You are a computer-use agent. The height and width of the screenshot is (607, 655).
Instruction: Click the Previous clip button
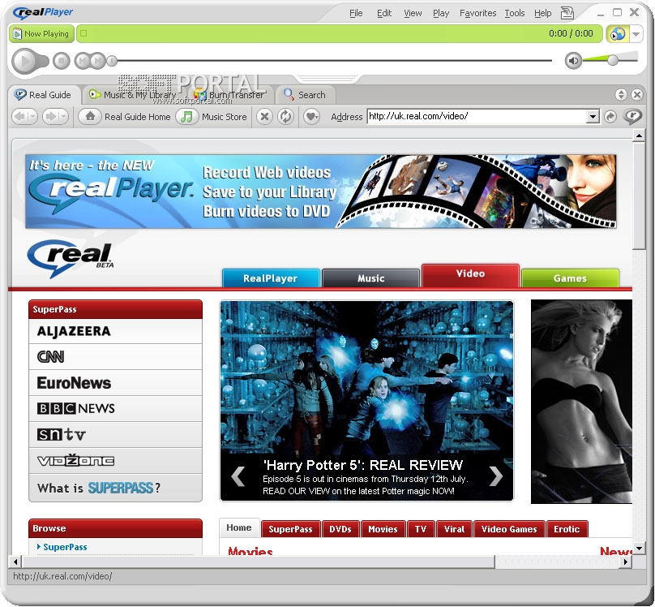tap(83, 61)
